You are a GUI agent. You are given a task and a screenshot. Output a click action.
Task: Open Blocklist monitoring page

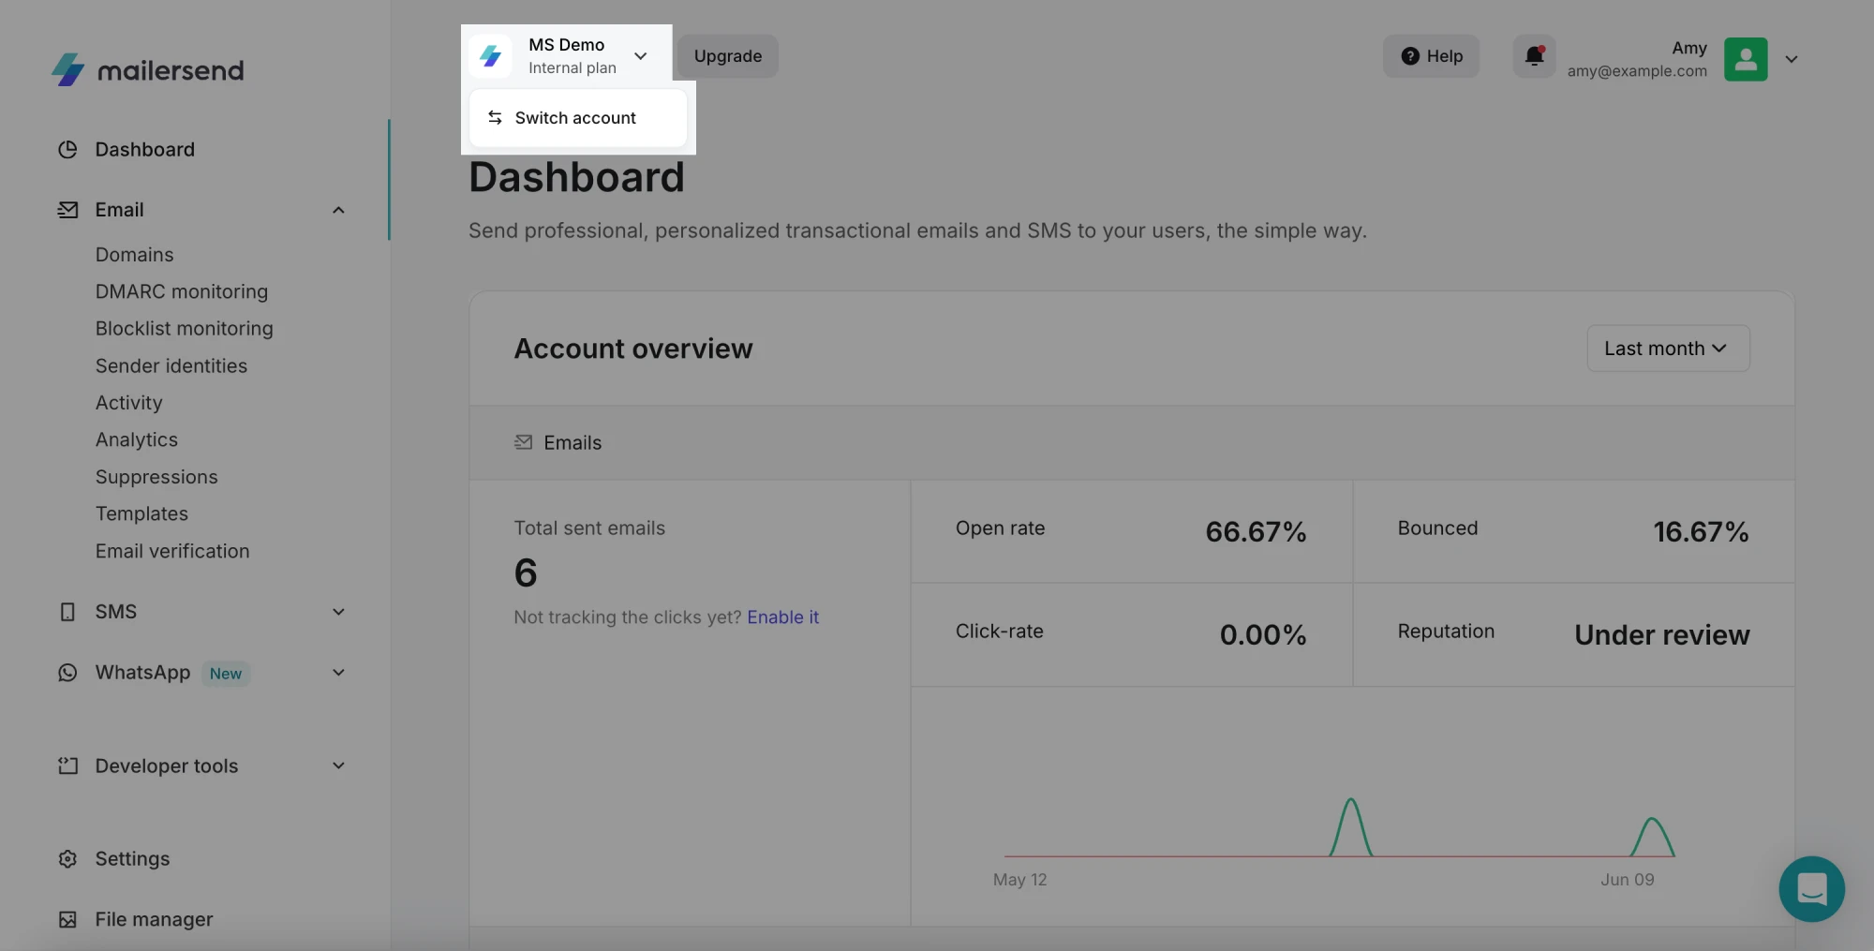(184, 329)
